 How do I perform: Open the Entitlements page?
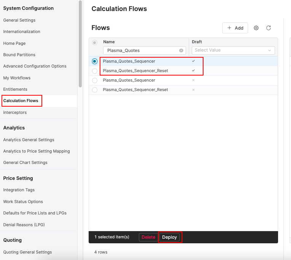coord(15,89)
